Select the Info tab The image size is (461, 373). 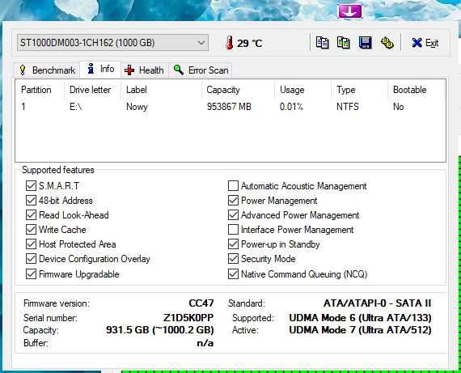(100, 69)
